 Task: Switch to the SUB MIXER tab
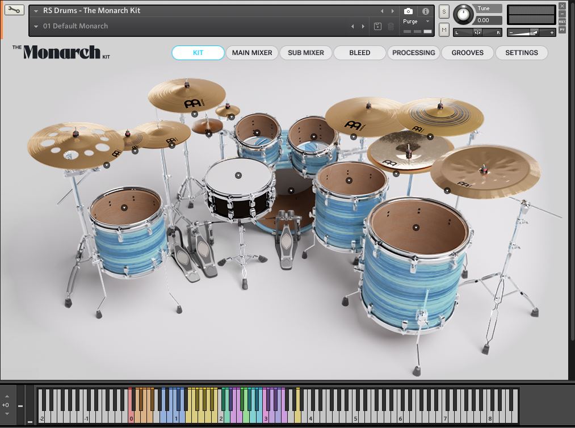[306, 53]
